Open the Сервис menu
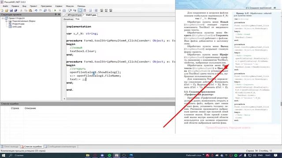This screenshot has width=282, height=158. coord(59,6)
